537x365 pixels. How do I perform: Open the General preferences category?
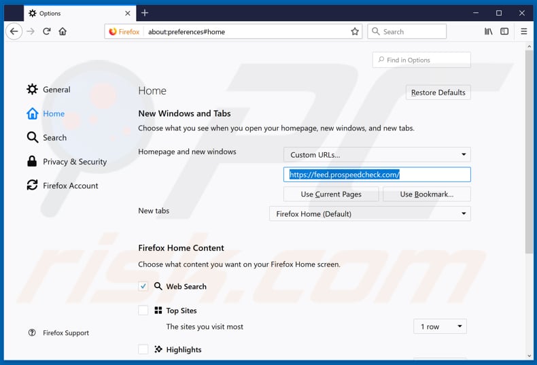tap(49, 89)
